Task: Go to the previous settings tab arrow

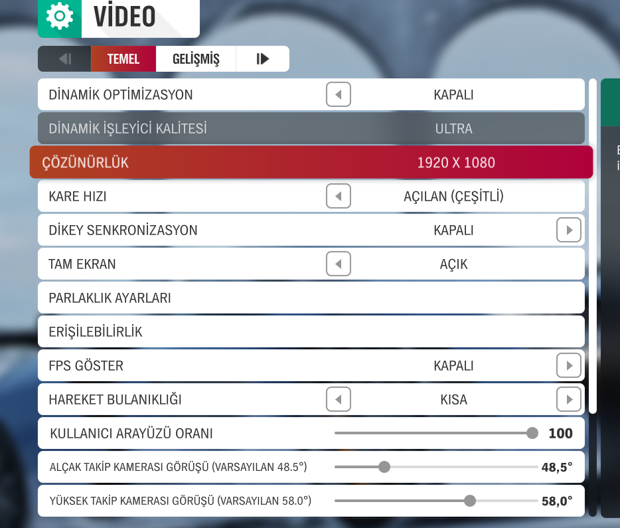Action: (x=64, y=59)
